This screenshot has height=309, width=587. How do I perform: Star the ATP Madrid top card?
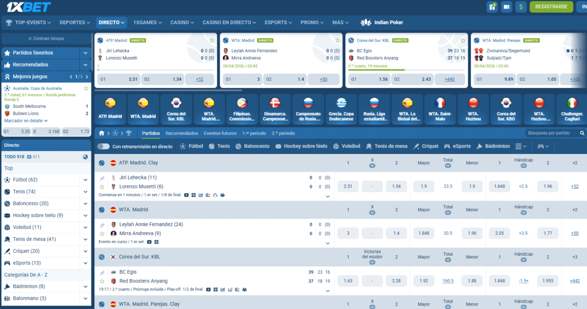pyautogui.click(x=212, y=41)
